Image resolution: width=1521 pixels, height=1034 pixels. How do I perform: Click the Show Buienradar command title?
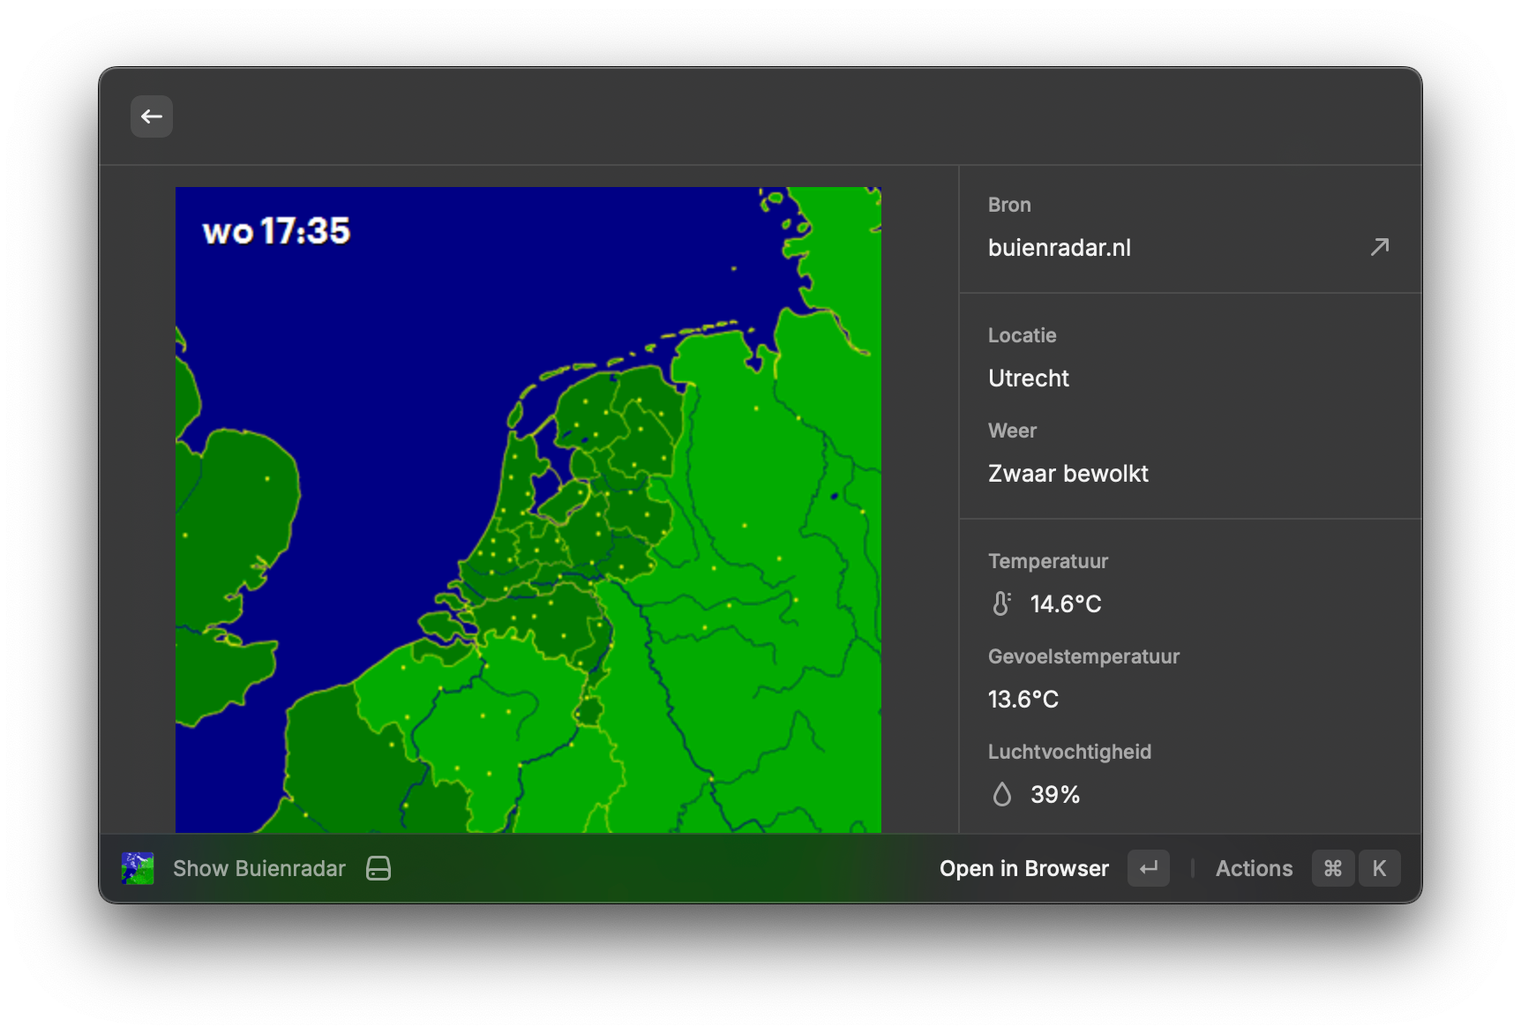259,868
